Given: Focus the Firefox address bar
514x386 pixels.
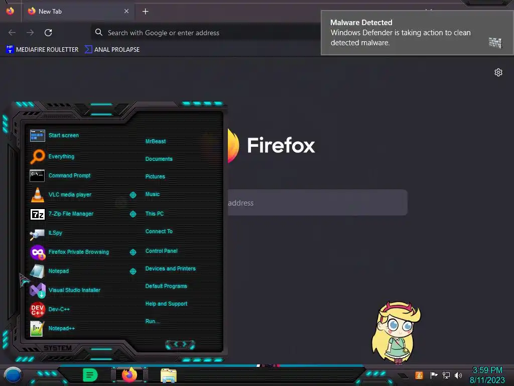Looking at the screenshot, I should [206, 33].
